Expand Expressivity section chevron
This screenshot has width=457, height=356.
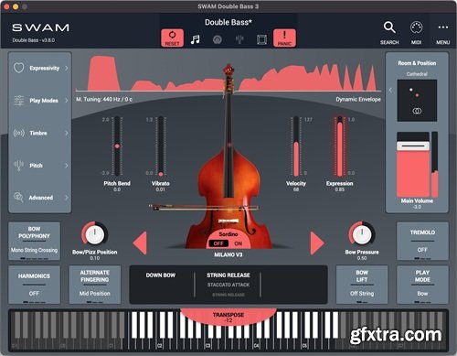(67, 68)
